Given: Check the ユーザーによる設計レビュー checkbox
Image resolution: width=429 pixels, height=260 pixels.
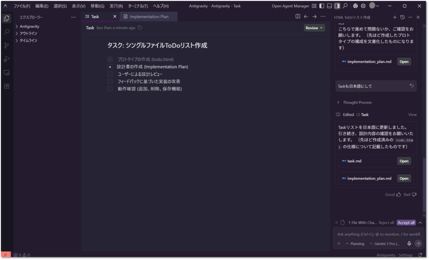Looking at the screenshot, I should pos(110,74).
